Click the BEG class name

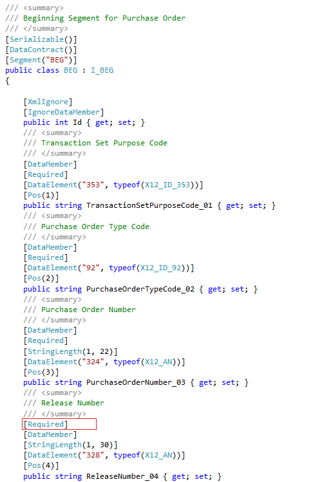tap(70, 70)
